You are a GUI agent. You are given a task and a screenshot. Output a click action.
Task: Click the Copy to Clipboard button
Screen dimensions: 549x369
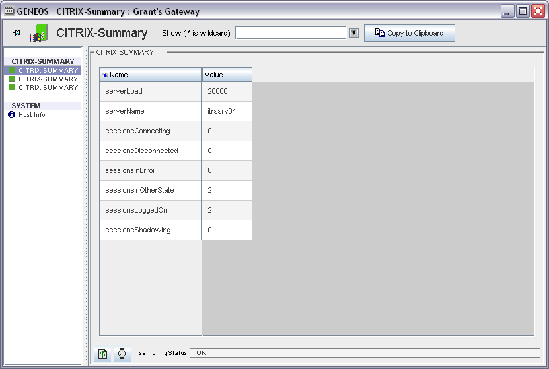[x=409, y=33]
